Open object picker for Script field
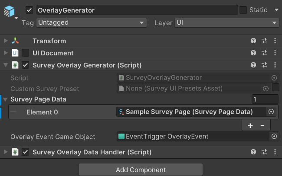The height and width of the screenshot is (176, 282). coord(274,78)
